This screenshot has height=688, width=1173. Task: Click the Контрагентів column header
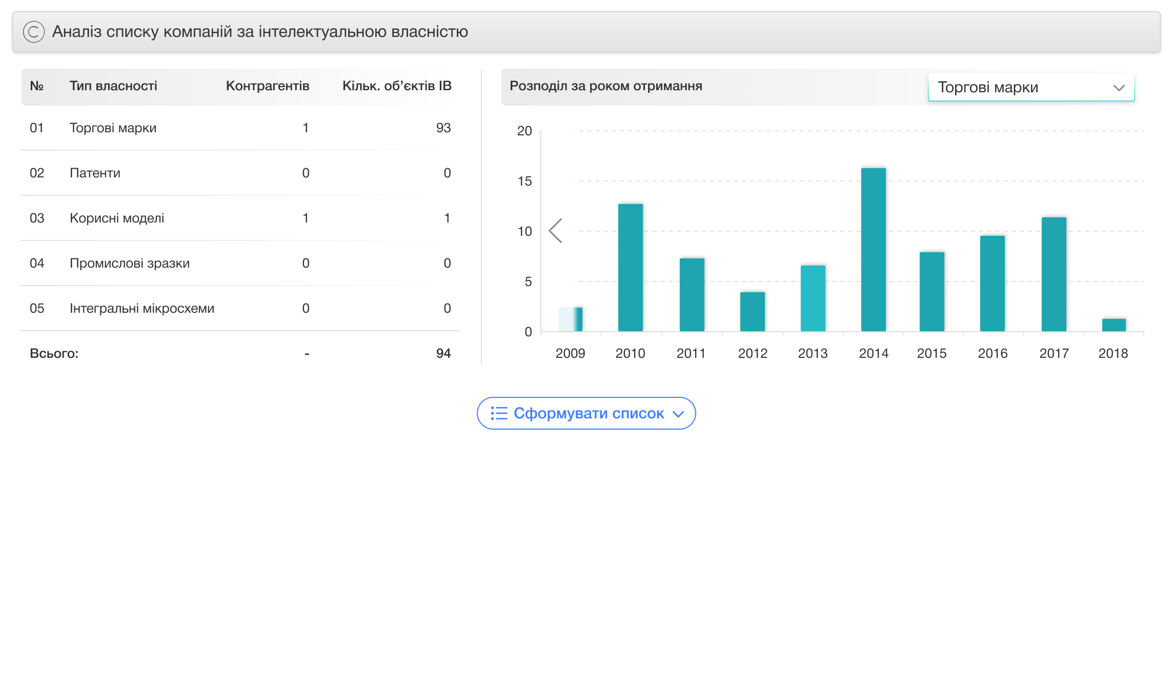coord(267,86)
